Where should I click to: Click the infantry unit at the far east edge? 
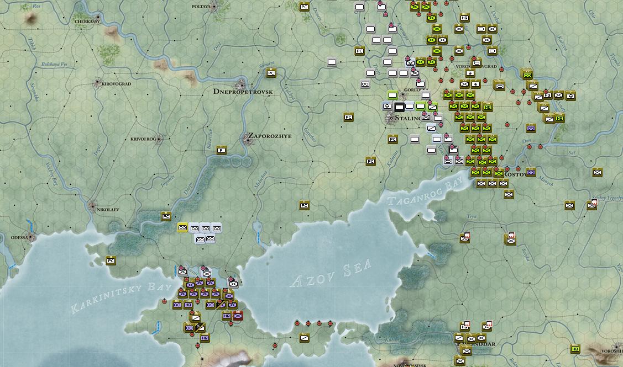597,172
